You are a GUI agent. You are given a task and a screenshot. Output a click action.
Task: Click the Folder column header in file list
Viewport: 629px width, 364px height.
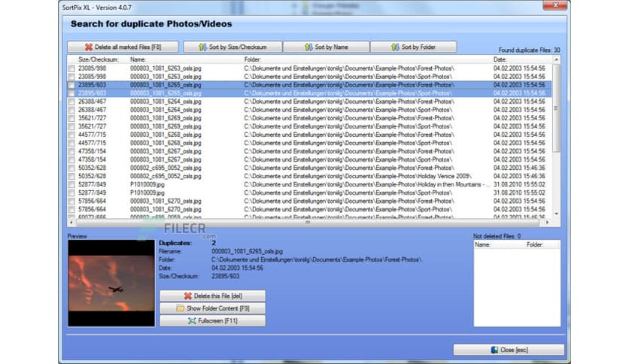(x=253, y=59)
